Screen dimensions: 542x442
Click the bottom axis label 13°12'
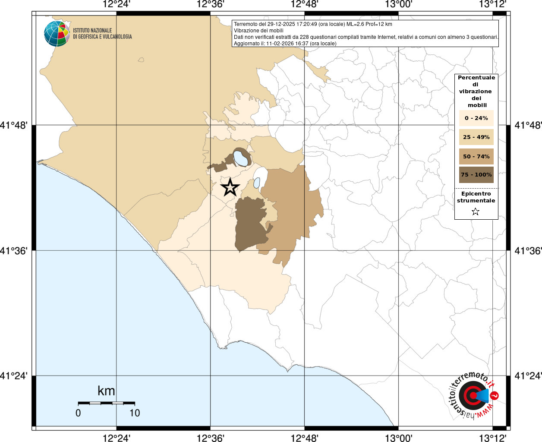pos(493,438)
